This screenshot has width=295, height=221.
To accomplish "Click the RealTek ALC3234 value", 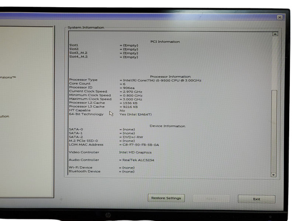I will [x=138, y=160].
